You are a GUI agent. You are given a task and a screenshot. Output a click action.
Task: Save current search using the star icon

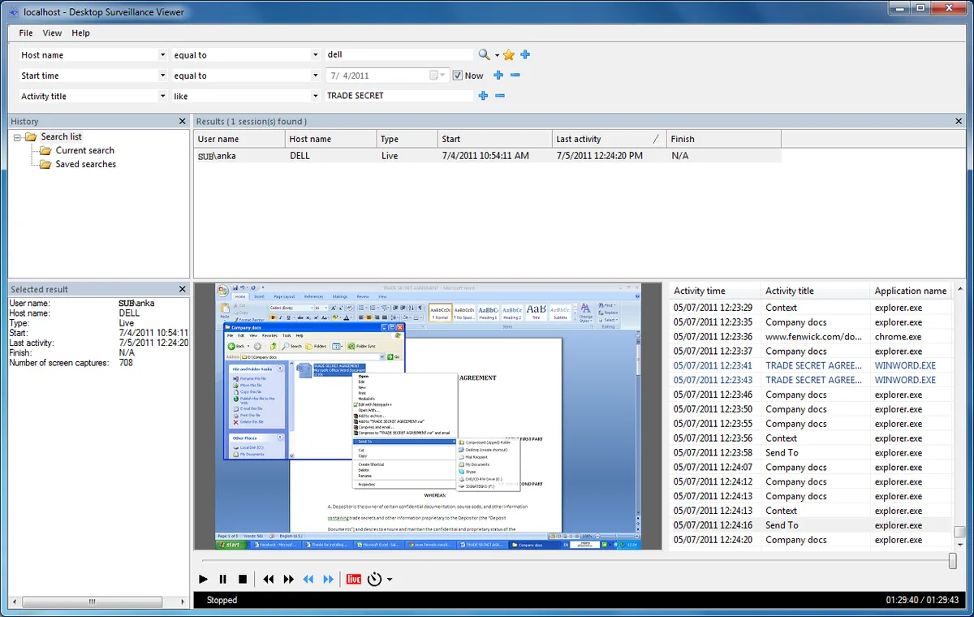[x=508, y=54]
